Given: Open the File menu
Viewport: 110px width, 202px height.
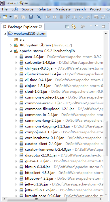Looking at the screenshot, I should pos(5,9).
